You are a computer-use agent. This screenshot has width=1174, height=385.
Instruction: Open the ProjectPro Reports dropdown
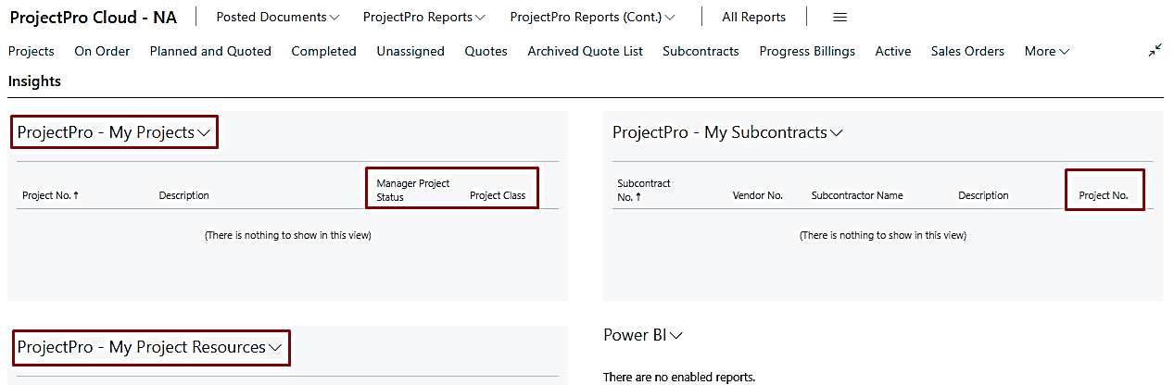(x=424, y=18)
